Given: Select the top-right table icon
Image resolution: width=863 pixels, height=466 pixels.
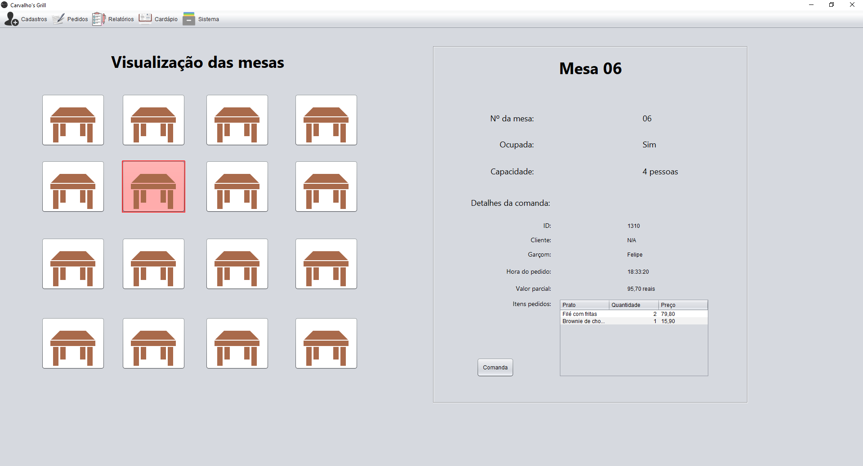Looking at the screenshot, I should point(326,120).
